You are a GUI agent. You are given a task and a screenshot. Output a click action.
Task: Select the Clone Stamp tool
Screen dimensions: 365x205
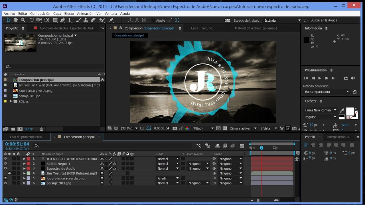(86, 20)
